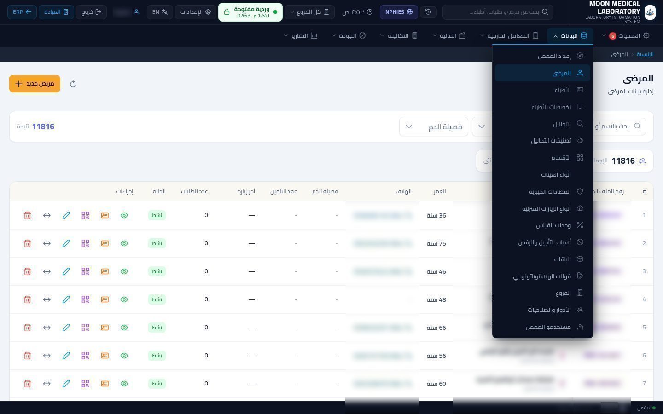Click the Moon Medical Laboratory logo
The width and height of the screenshot is (663, 414).
click(x=650, y=12)
